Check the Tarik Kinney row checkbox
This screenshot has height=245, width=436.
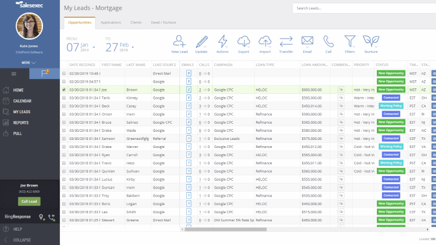click(x=64, y=98)
